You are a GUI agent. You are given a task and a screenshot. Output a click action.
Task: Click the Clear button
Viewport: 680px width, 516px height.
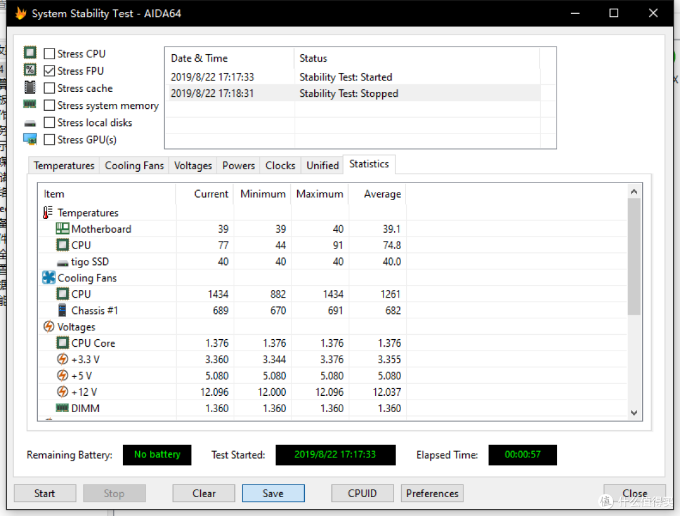click(204, 493)
